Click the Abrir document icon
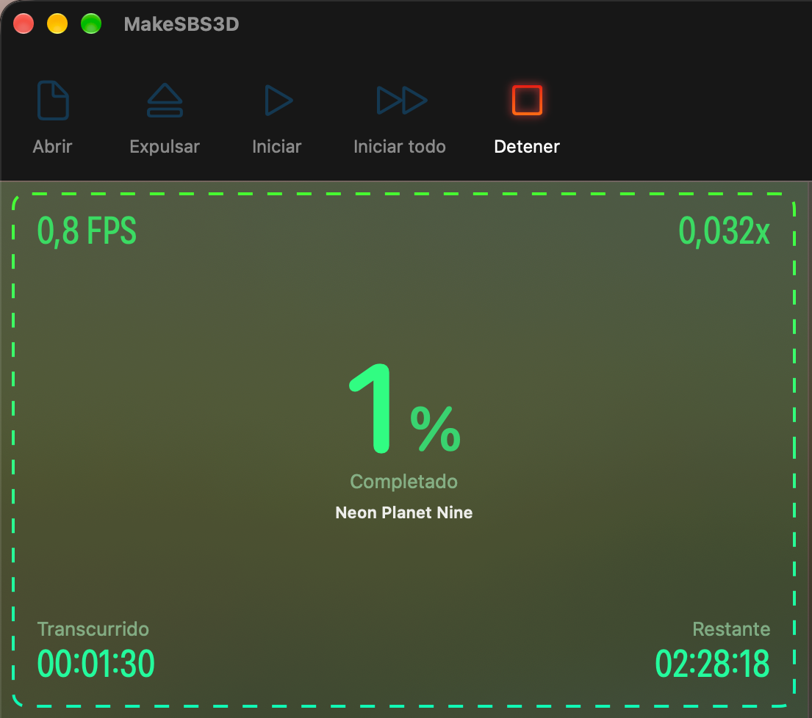Image resolution: width=812 pixels, height=718 pixels. click(x=53, y=101)
